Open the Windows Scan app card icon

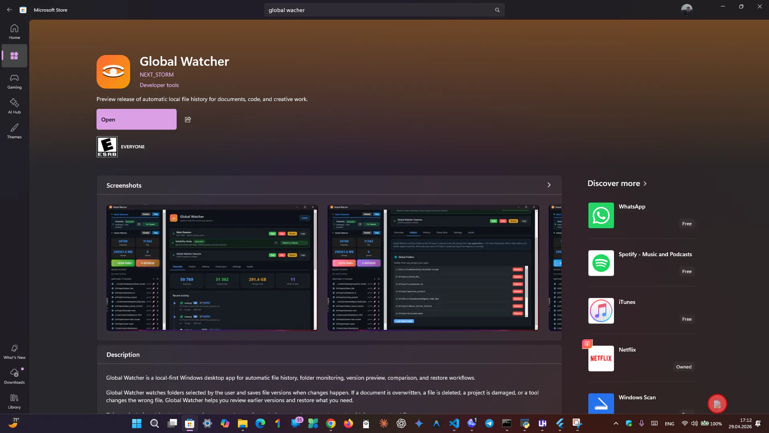click(601, 403)
